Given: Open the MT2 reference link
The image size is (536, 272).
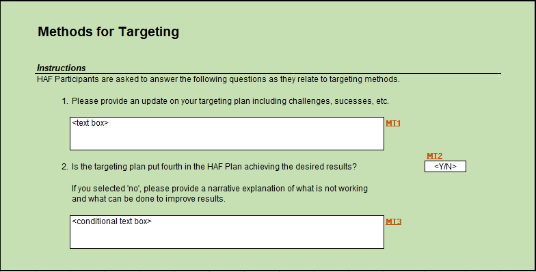Looking at the screenshot, I should pyautogui.click(x=435, y=156).
